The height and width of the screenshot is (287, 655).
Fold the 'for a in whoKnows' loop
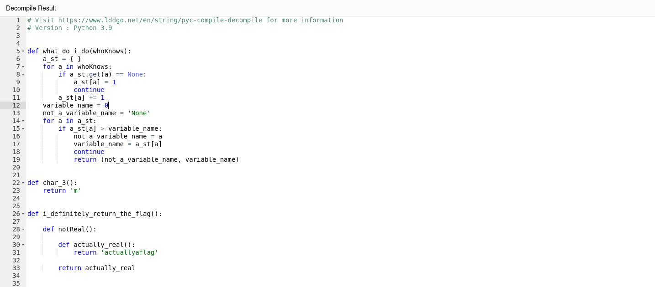point(23,67)
